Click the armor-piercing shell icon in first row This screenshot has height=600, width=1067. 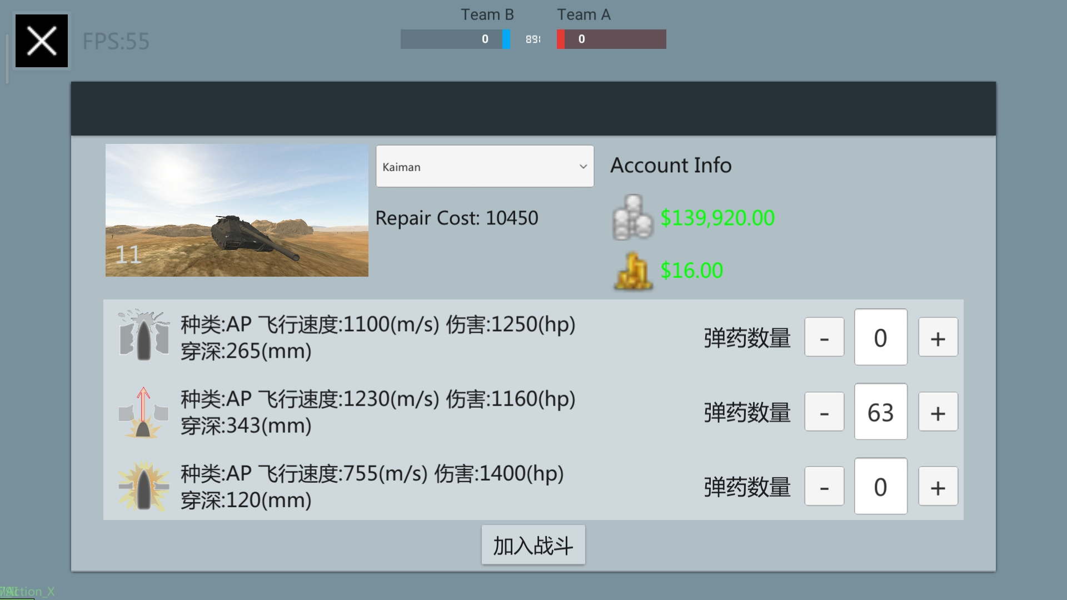pos(144,335)
